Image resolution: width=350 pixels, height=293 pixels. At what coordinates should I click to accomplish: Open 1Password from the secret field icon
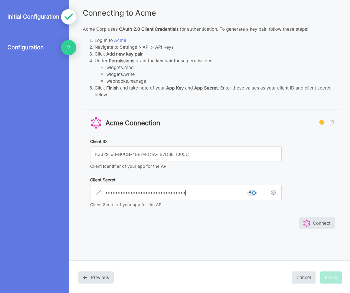point(254,193)
